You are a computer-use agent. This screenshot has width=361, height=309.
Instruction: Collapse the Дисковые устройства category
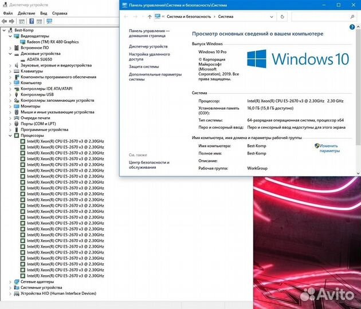tap(10, 54)
